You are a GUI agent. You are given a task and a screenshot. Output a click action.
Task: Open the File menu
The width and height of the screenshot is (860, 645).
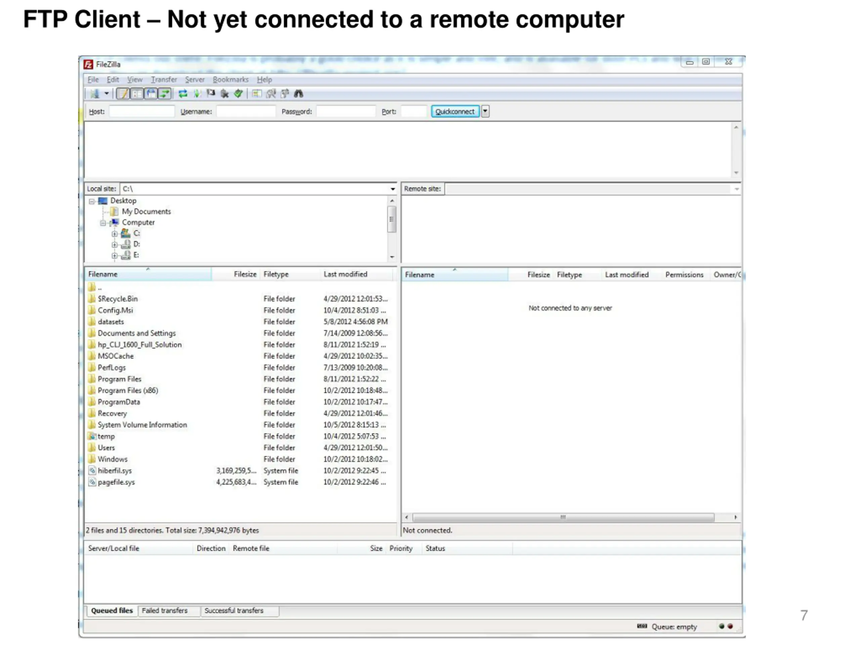pos(93,80)
